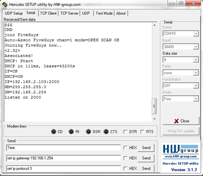Expand the COM10 port name dropdown

point(196,34)
